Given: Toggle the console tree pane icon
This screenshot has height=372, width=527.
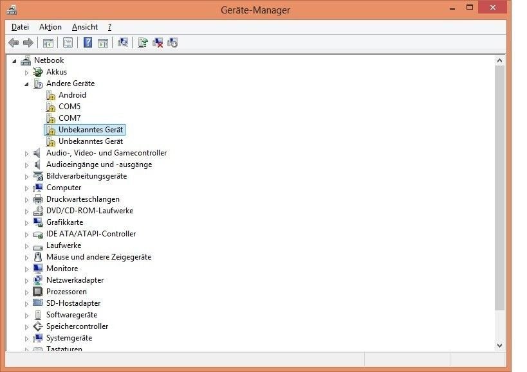Looking at the screenshot, I should 48,43.
